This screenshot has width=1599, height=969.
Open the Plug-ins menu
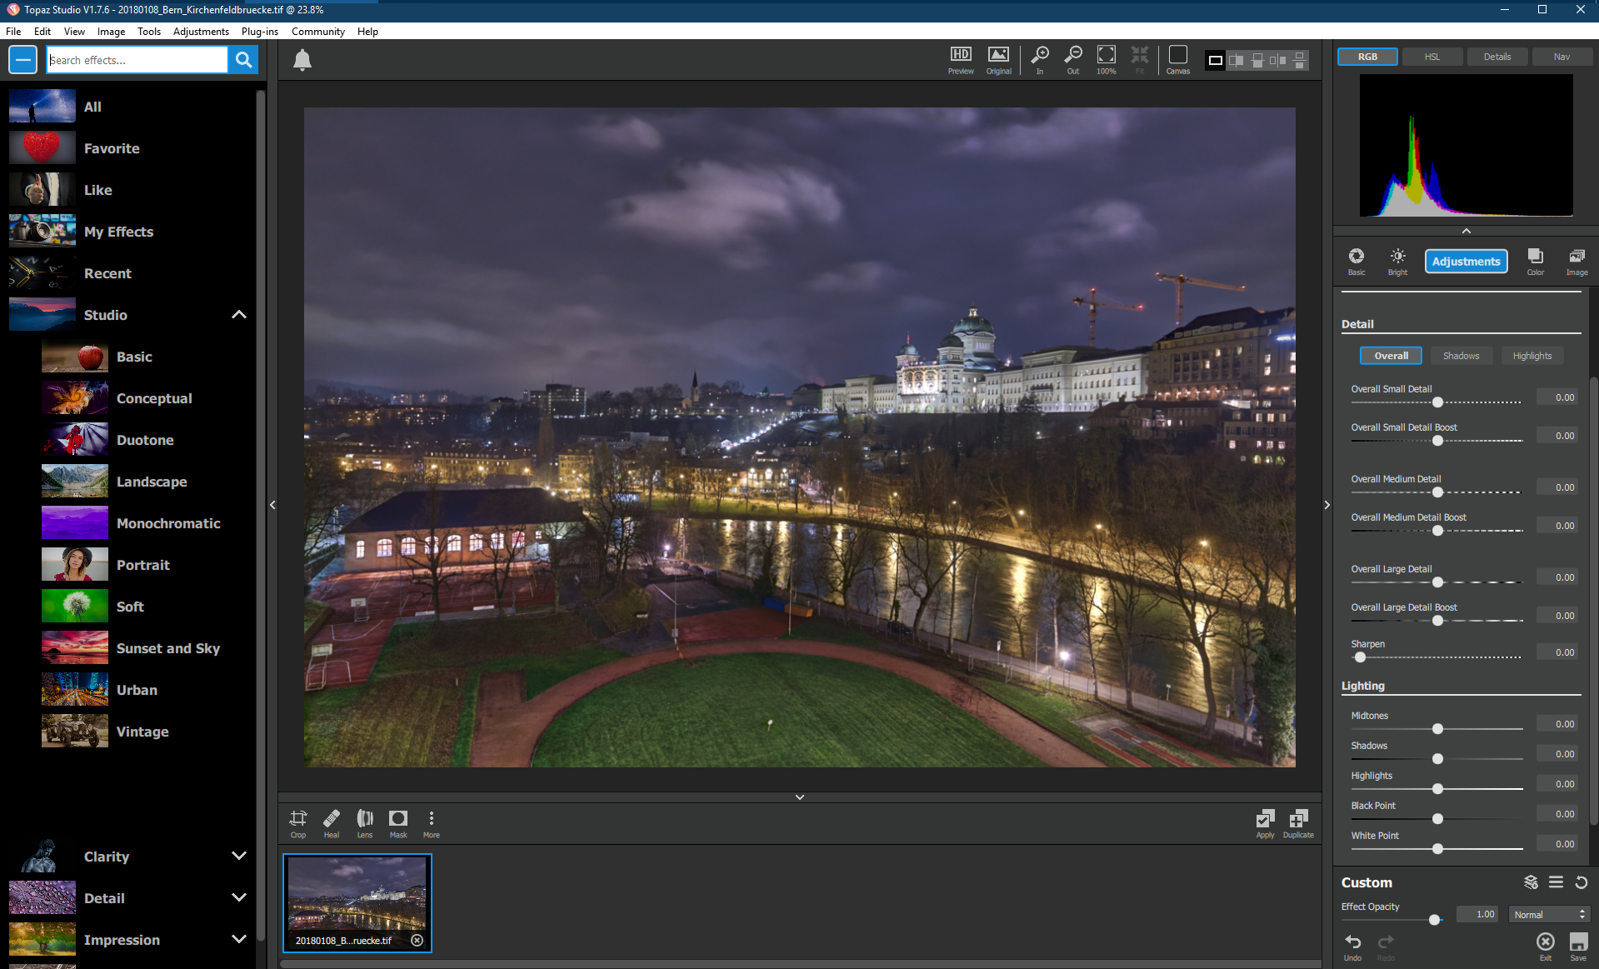259,32
